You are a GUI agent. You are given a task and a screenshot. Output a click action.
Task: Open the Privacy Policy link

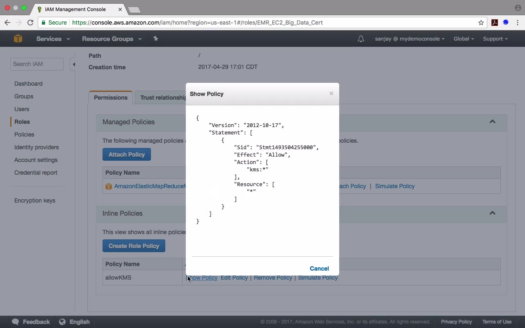tap(457, 322)
